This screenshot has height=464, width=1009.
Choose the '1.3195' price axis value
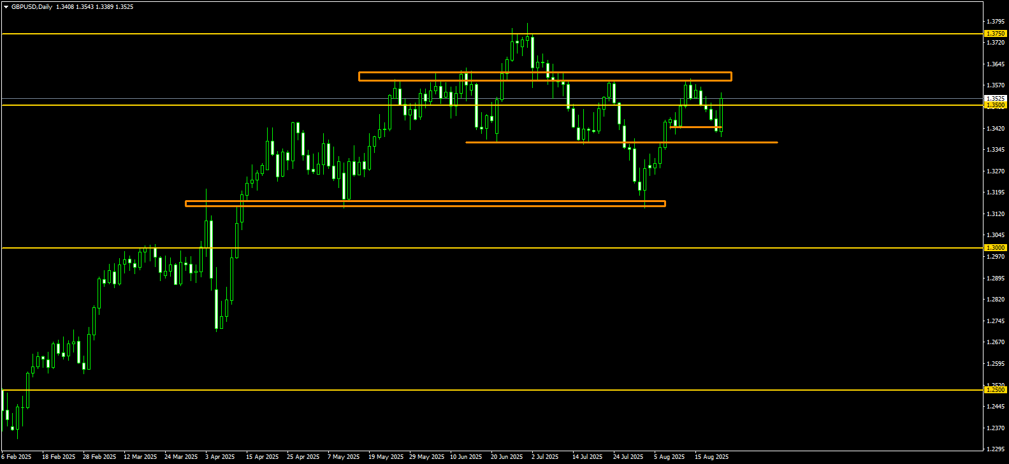pos(996,192)
